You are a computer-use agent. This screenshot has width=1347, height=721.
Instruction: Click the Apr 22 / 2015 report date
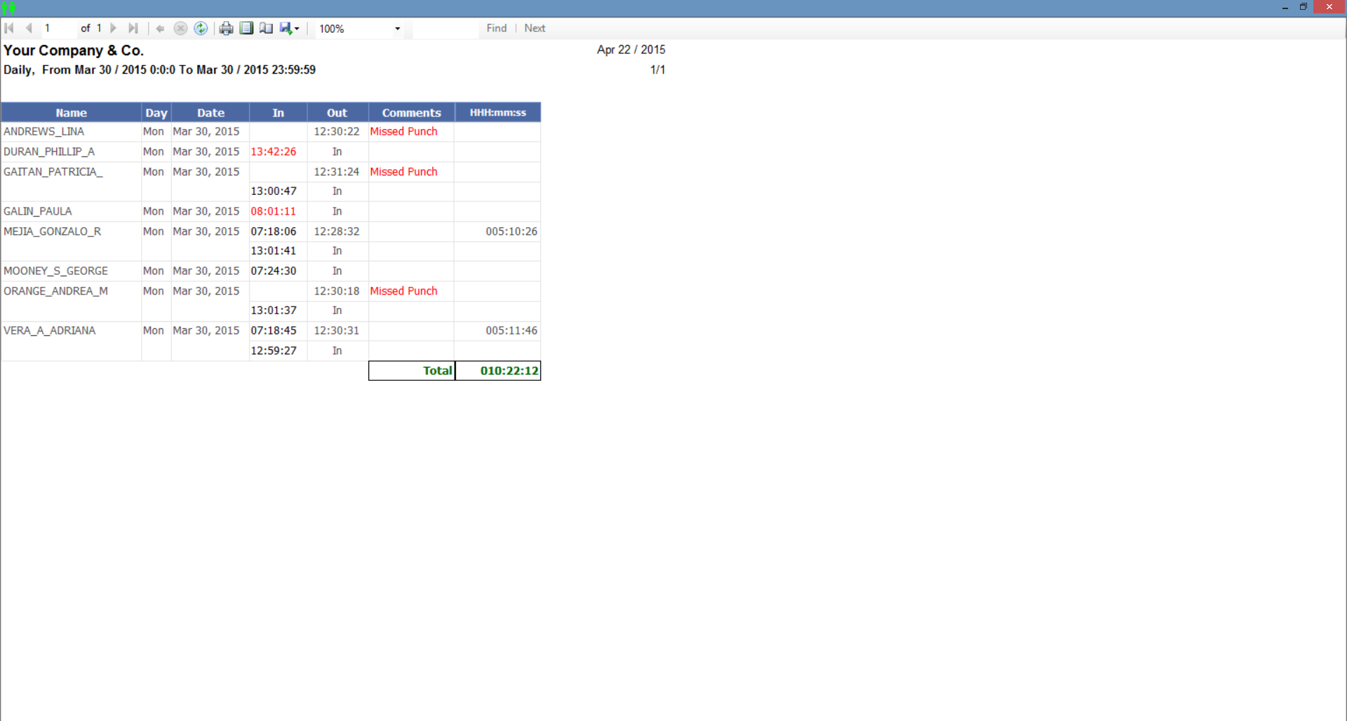tap(631, 50)
